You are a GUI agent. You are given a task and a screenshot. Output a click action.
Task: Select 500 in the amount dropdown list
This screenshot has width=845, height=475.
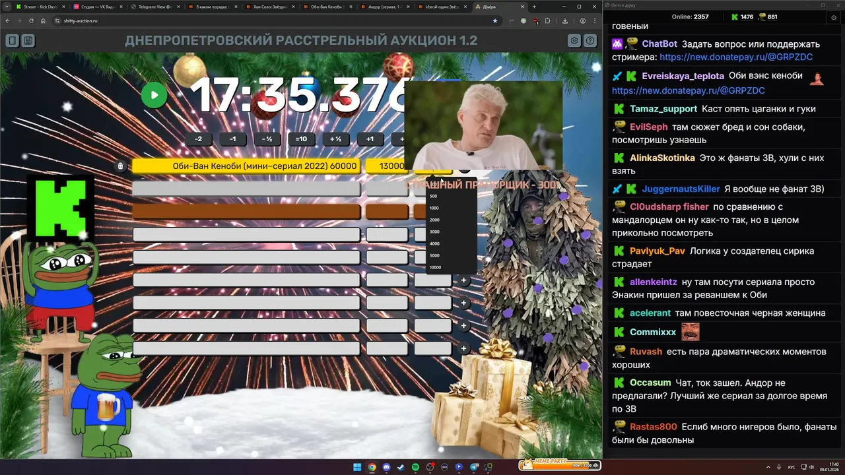pyautogui.click(x=452, y=196)
